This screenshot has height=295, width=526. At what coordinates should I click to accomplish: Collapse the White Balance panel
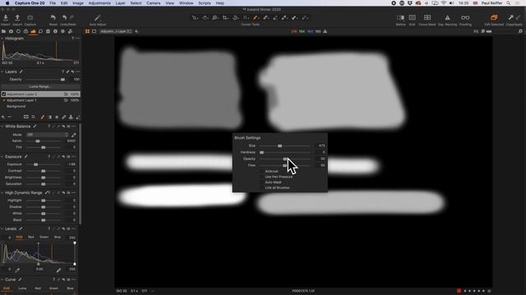[x=2, y=126]
